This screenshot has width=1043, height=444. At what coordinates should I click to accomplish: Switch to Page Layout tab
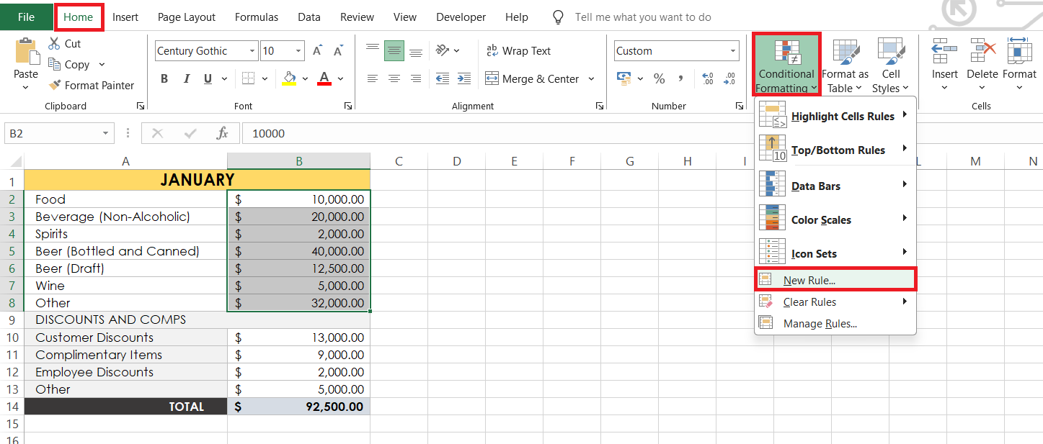pyautogui.click(x=187, y=17)
